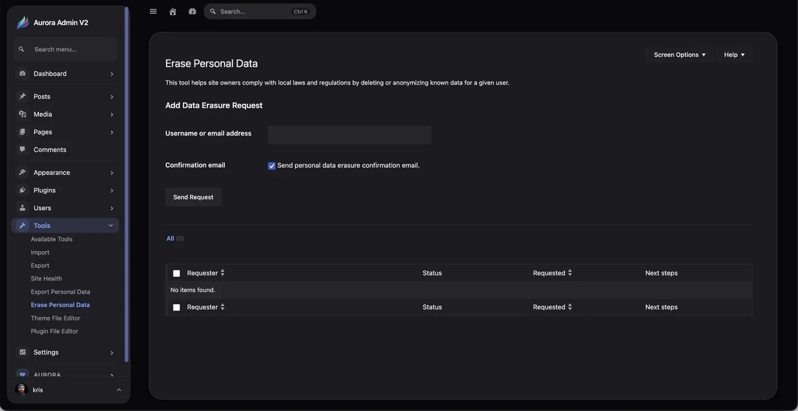Click the Tools wrench icon in sidebar

pos(23,226)
